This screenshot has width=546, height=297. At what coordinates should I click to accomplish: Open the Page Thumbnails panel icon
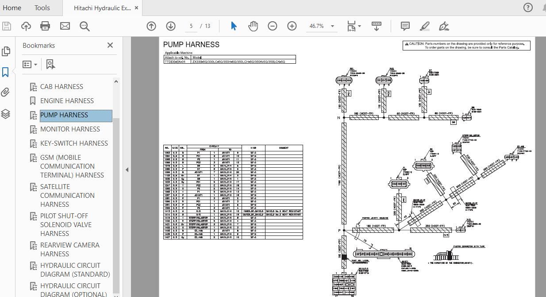[x=6, y=51]
